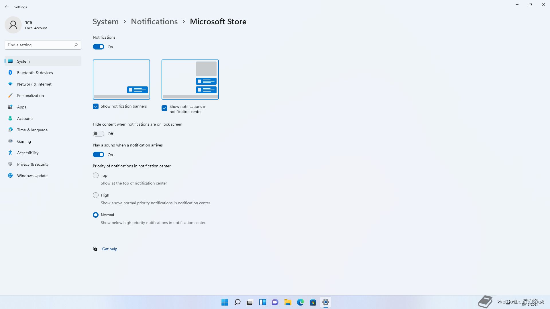The width and height of the screenshot is (550, 309).
Task: Click the System monitor icon in sidebar
Action: coord(10,61)
